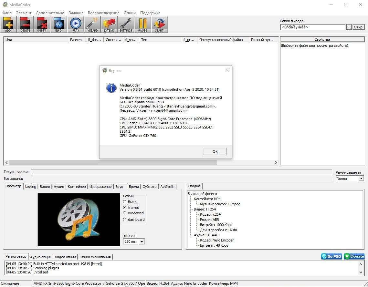Click the log panel scroll-down arrow
The width and height of the screenshot is (368, 287).
point(361,272)
